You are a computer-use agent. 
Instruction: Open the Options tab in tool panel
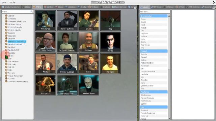[x=206, y=7]
